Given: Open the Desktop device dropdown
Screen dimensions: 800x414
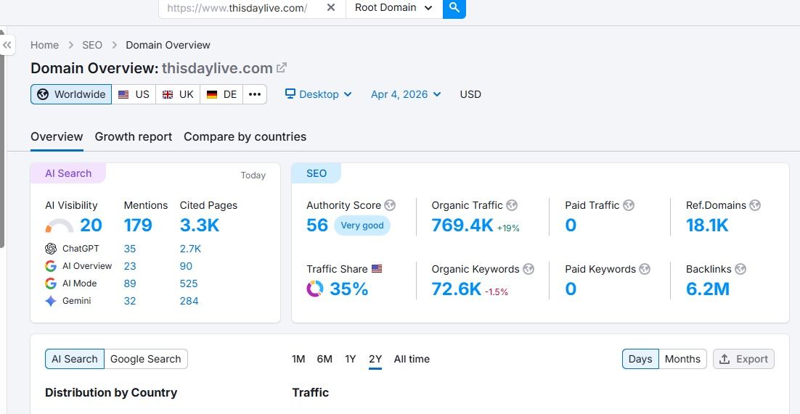Looking at the screenshot, I should click(x=319, y=94).
